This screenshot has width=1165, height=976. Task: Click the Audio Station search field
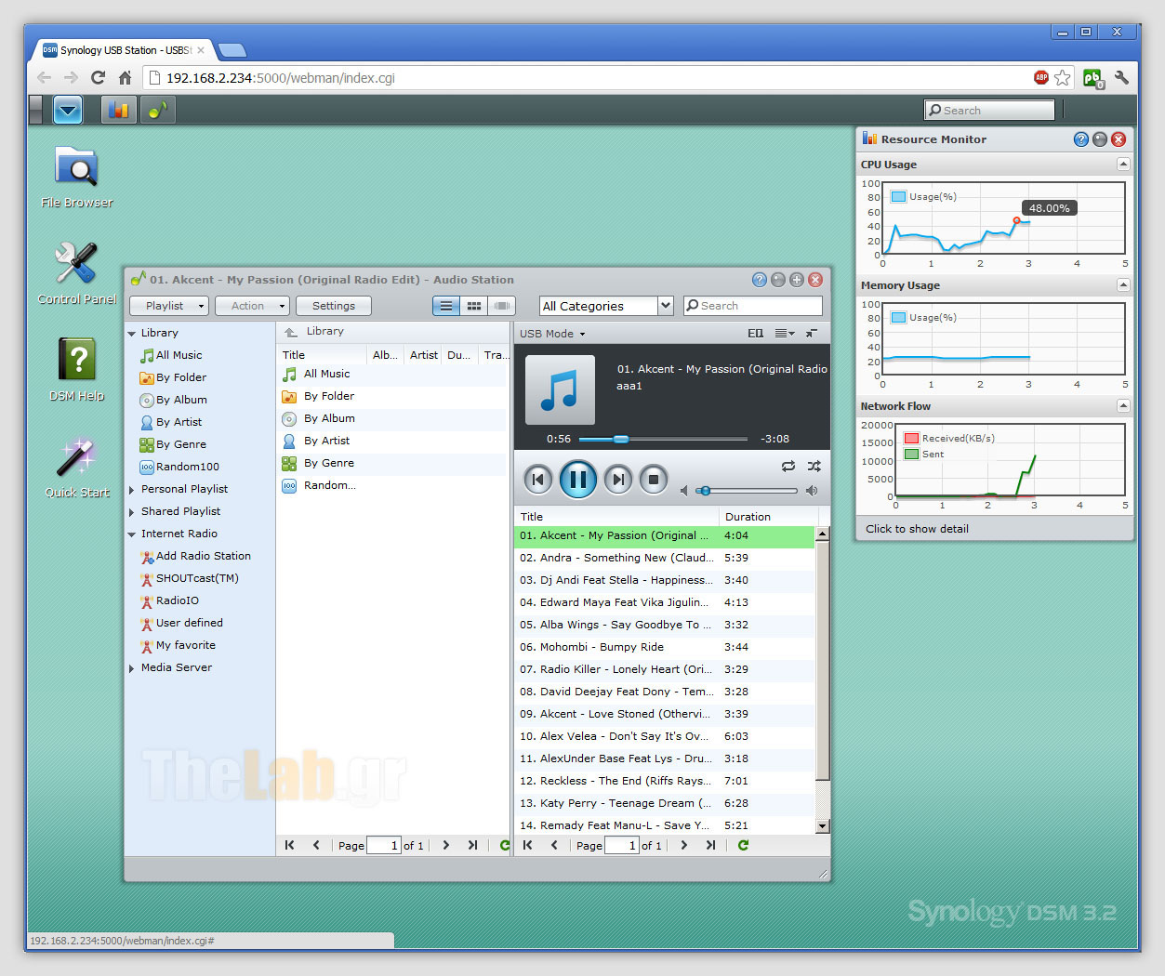pos(753,306)
